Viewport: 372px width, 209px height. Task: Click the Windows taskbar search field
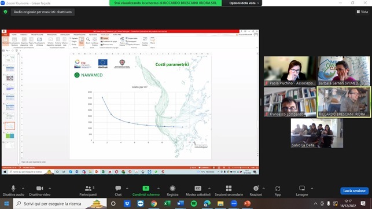pyautogui.click(x=60, y=204)
